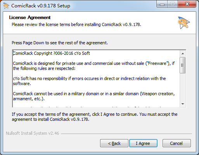The width and height of the screenshot is (199, 155).
Task: Click the scrollbar track below the thumb
Action: click(x=183, y=87)
